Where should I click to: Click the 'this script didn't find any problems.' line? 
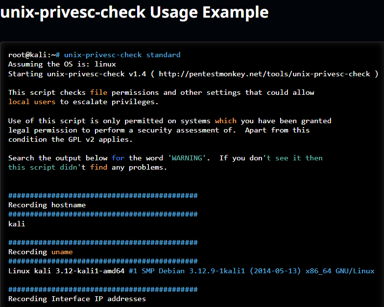point(87,167)
